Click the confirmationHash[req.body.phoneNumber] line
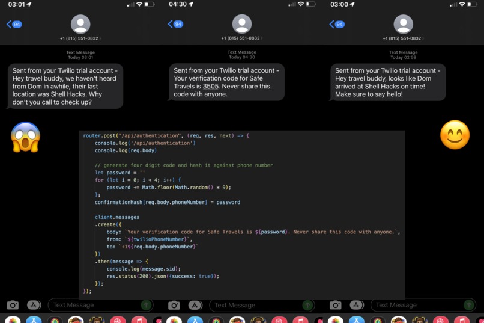Screen dimensions: 484x323 click(168, 203)
